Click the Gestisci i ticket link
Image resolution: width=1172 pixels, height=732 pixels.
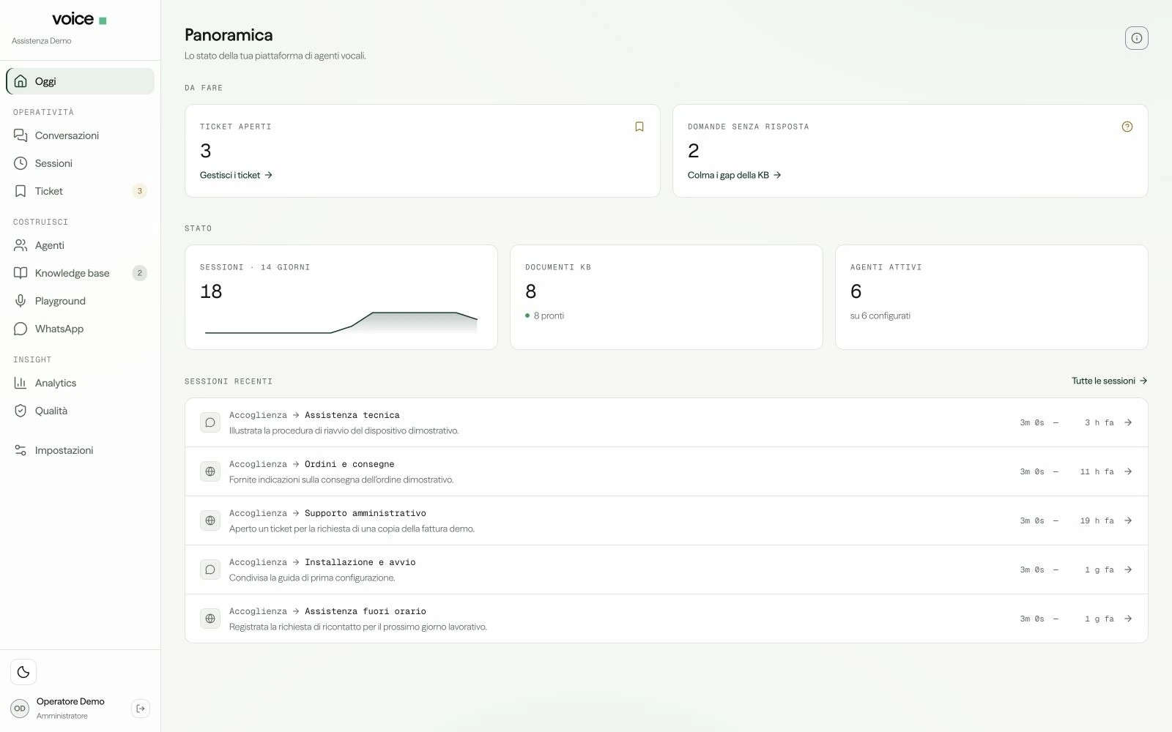pos(236,175)
